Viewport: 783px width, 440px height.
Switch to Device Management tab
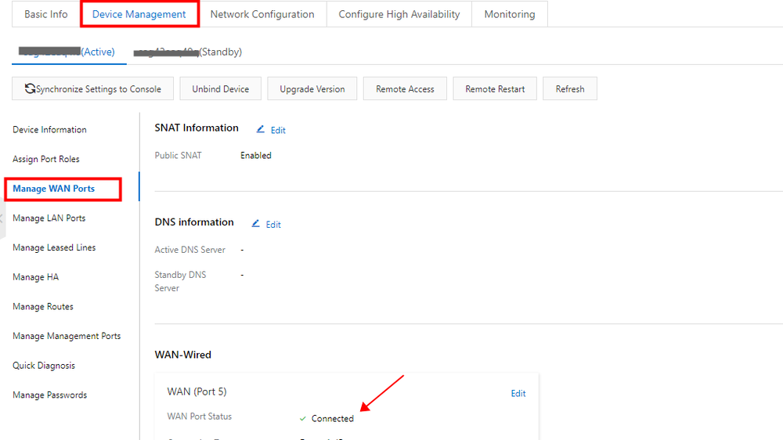click(139, 14)
